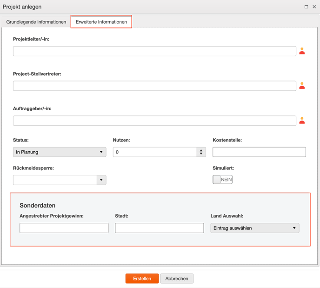This screenshot has height=288, width=320.
Task: Decrease the Nutzen value with down arrow
Action: pos(201,154)
